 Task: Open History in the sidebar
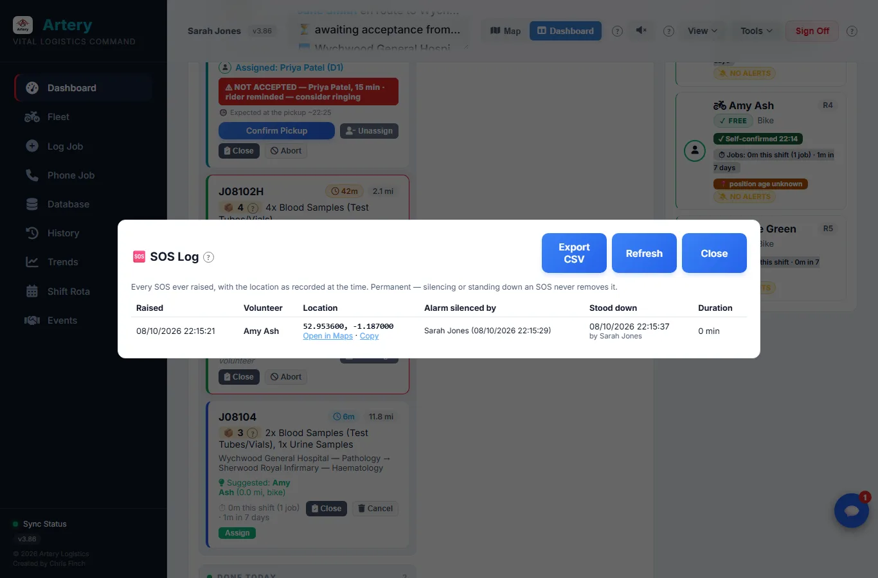click(83, 233)
